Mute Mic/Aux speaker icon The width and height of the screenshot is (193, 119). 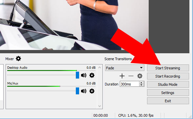pos(84,91)
